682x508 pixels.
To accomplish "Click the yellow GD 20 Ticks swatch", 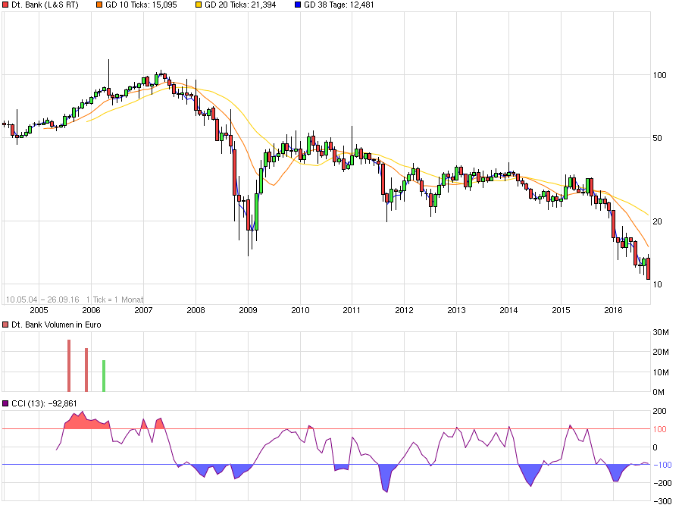I will click(x=199, y=5).
